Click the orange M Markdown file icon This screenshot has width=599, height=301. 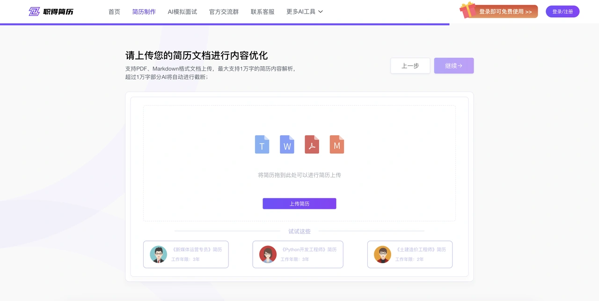coord(337,144)
